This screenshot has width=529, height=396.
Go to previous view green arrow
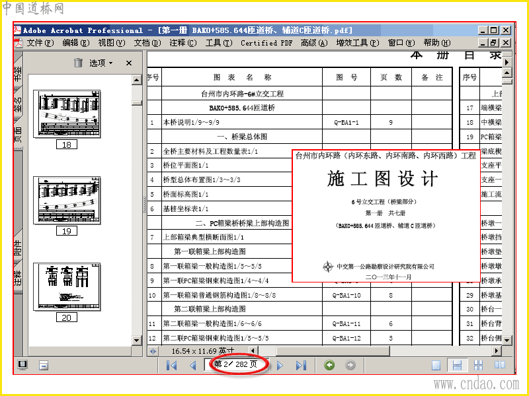[329, 365]
